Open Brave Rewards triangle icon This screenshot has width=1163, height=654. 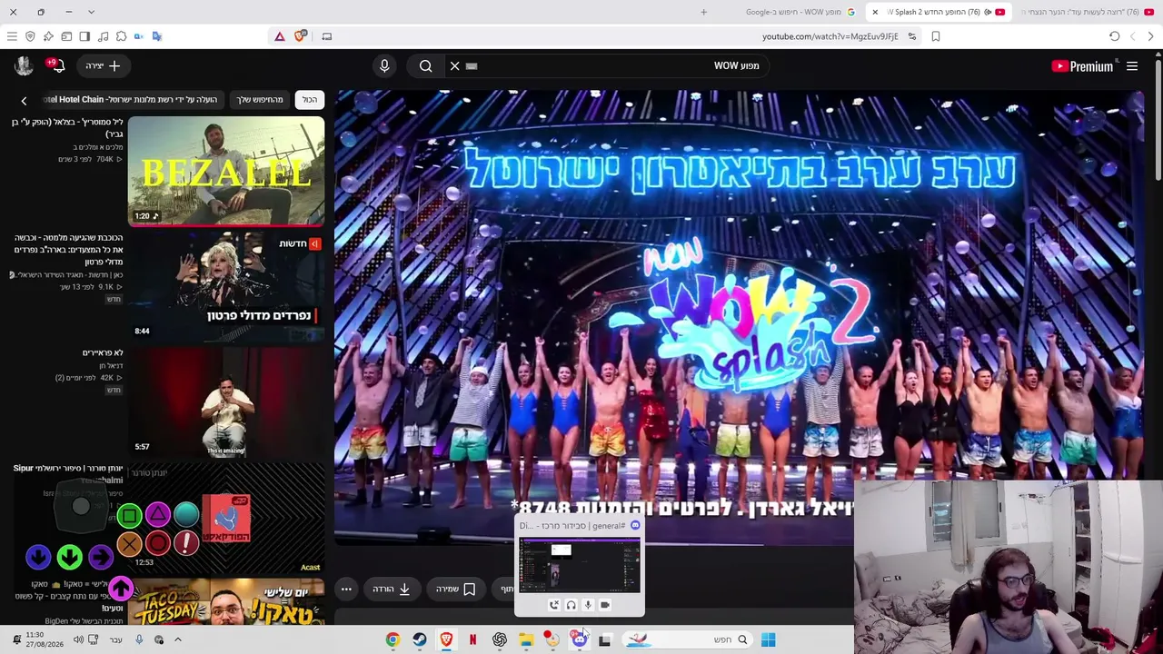pyautogui.click(x=280, y=36)
